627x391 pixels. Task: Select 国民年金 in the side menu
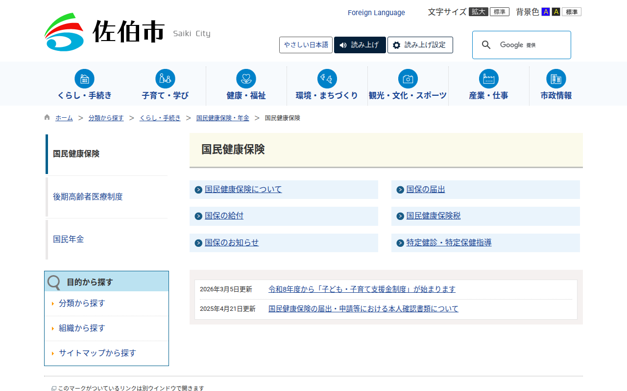[x=69, y=239]
